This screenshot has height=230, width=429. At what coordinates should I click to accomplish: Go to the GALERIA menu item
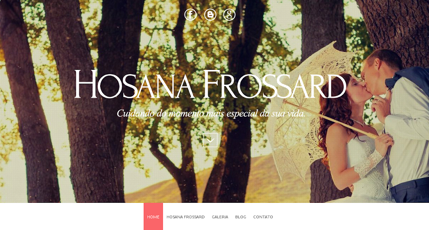click(220, 217)
